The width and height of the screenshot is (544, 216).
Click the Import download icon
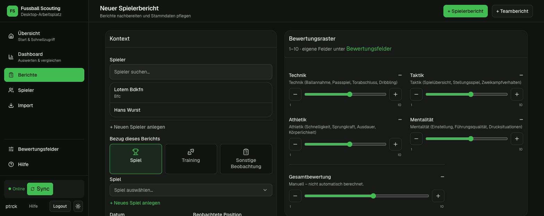[x=11, y=105]
